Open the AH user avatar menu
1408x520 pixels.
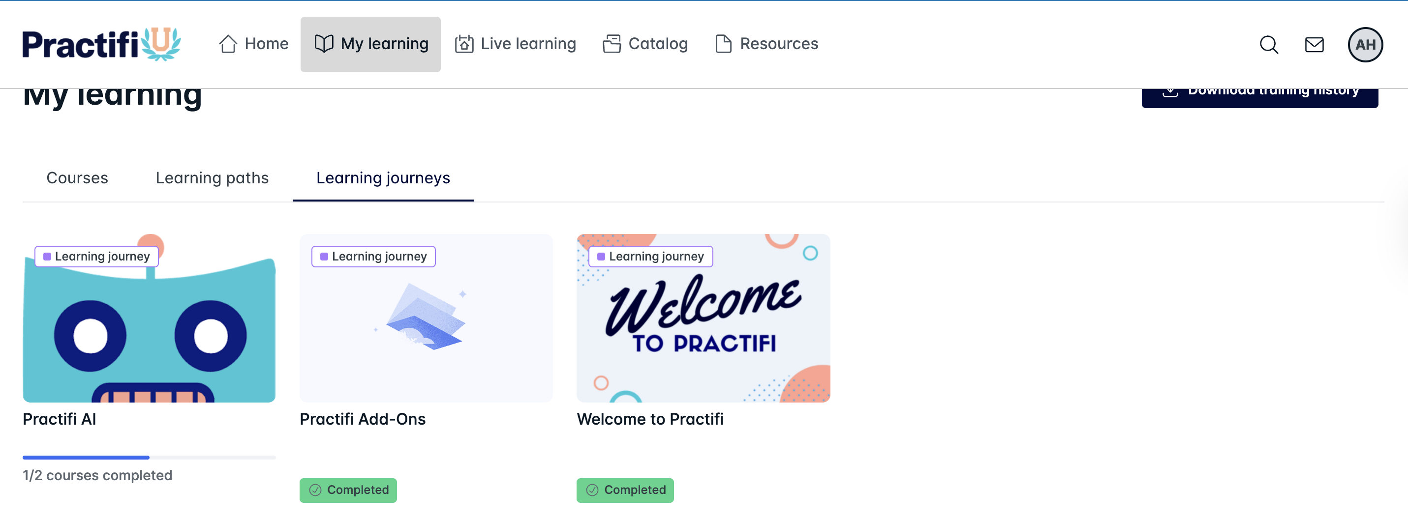click(1365, 44)
